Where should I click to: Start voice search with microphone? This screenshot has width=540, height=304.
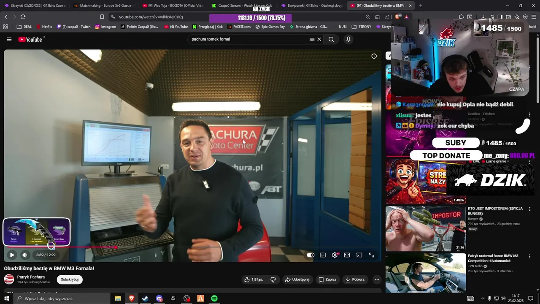[x=348, y=39]
